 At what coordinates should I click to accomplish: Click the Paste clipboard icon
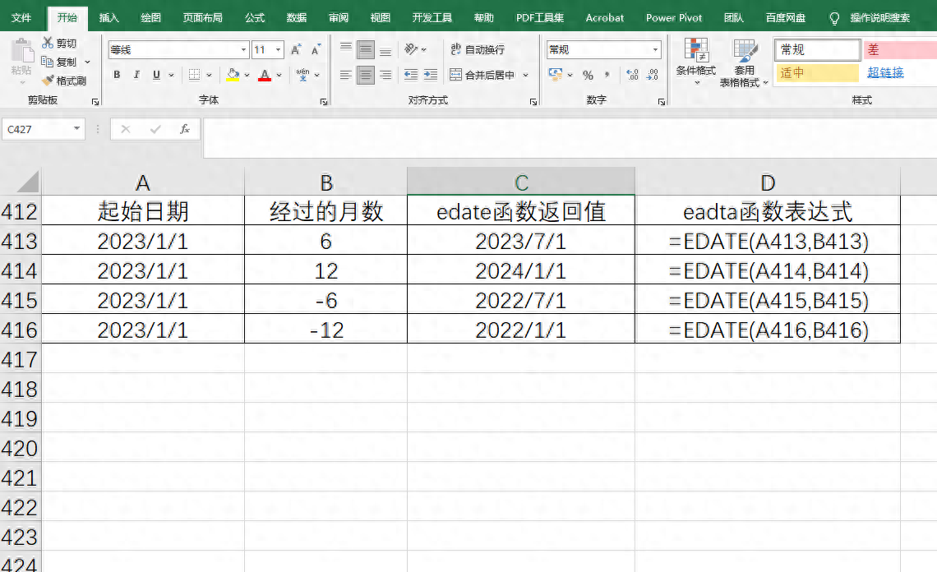[x=22, y=52]
